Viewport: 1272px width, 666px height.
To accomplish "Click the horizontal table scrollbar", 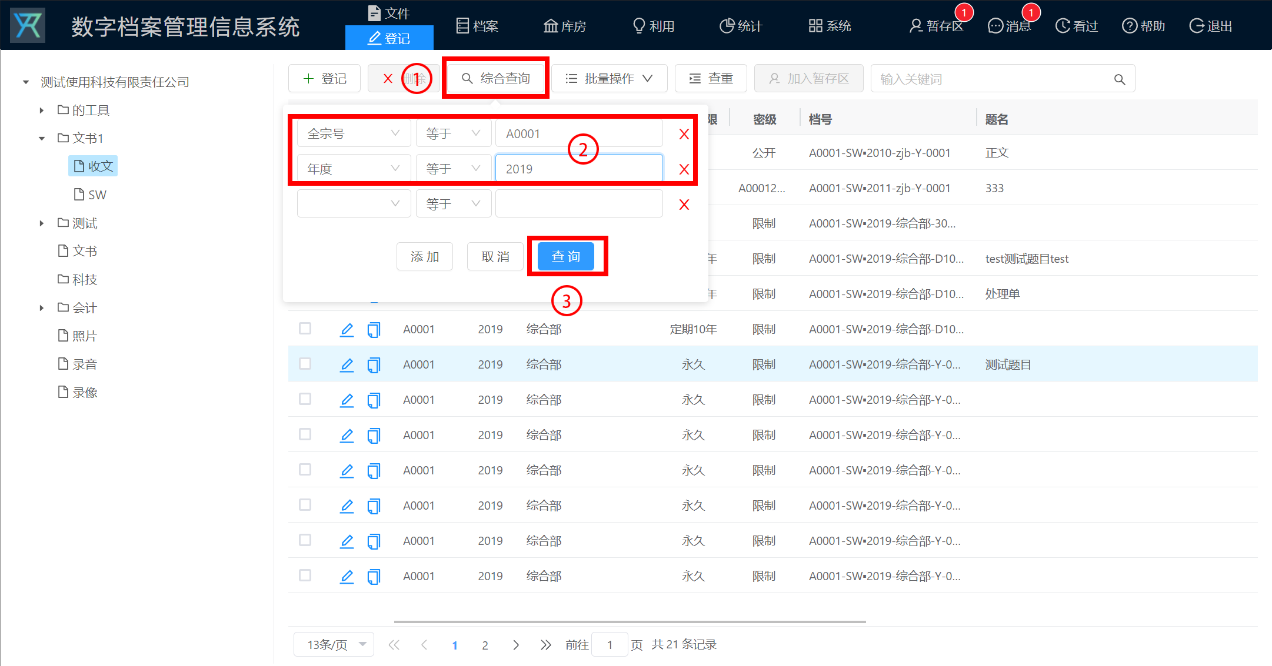I will [630, 621].
